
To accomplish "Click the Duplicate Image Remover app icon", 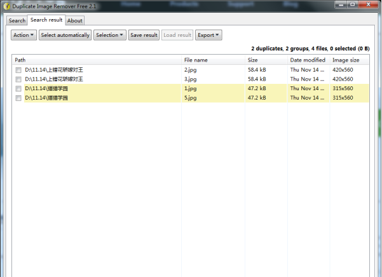I will [x=6, y=6].
